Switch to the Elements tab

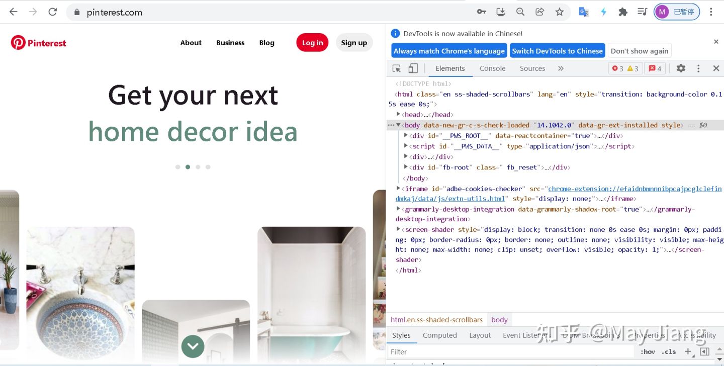(450, 68)
